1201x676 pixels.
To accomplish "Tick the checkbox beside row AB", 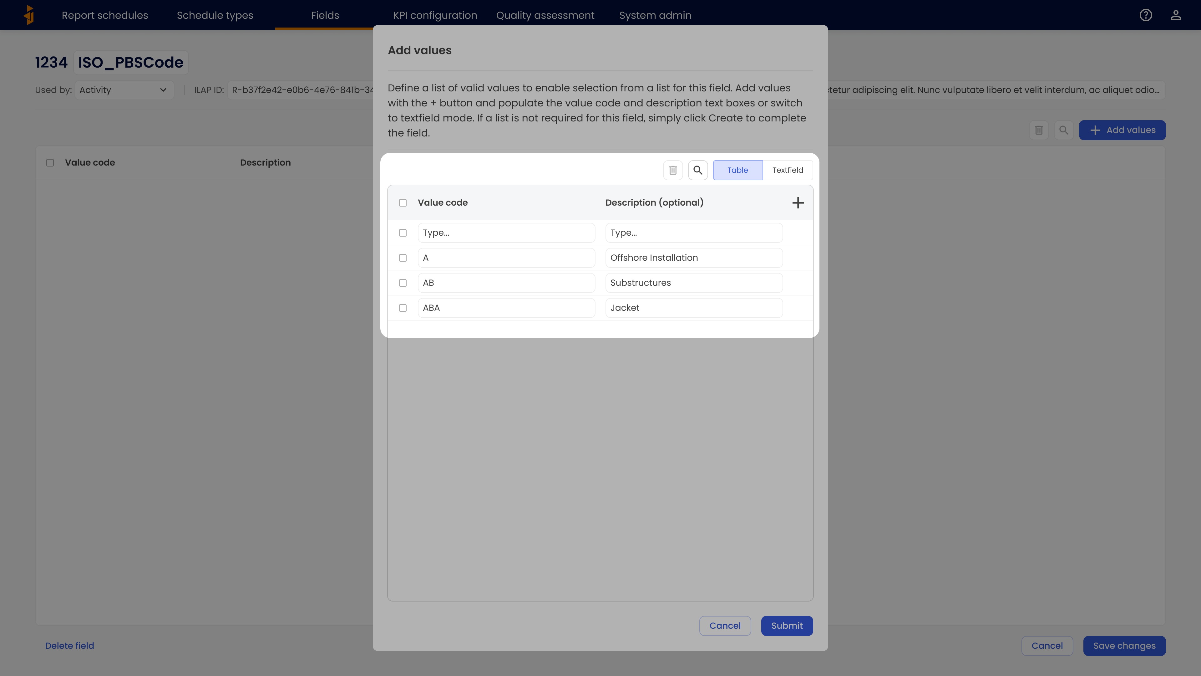I will pyautogui.click(x=403, y=283).
